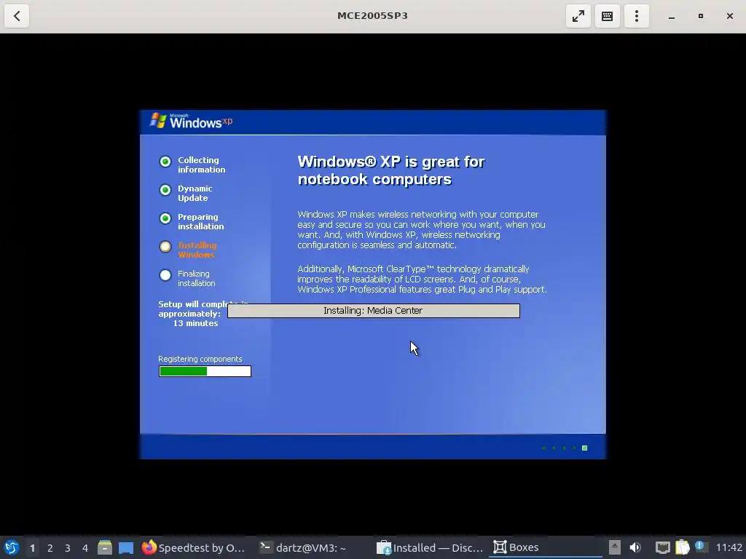Click the 'Dynamic Update' label
The image size is (746, 559).
pos(195,194)
